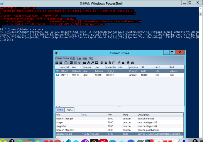The height and width of the screenshot is (142, 203).
Task: Click the Cobalt Strike title bar icon
Action: point(57,53)
